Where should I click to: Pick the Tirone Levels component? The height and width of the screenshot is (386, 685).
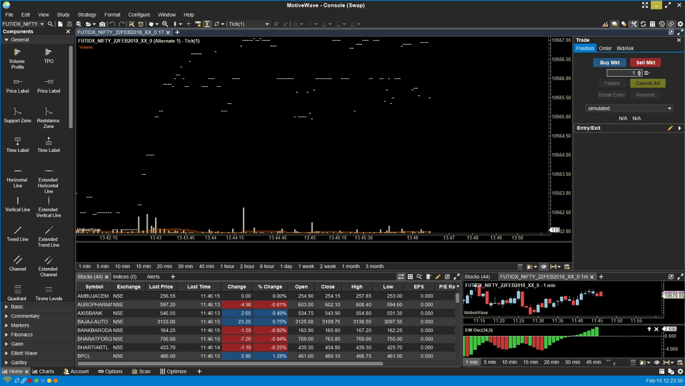49,293
